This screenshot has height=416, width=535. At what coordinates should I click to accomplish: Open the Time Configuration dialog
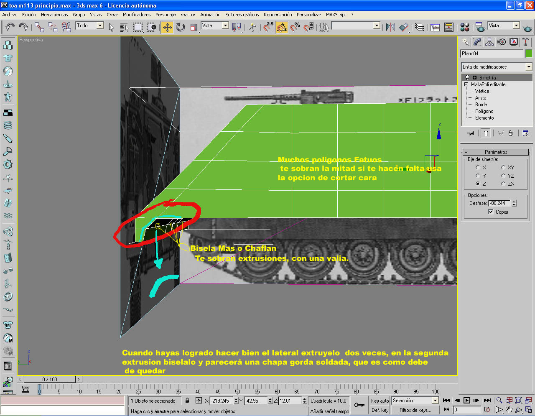pos(487,410)
